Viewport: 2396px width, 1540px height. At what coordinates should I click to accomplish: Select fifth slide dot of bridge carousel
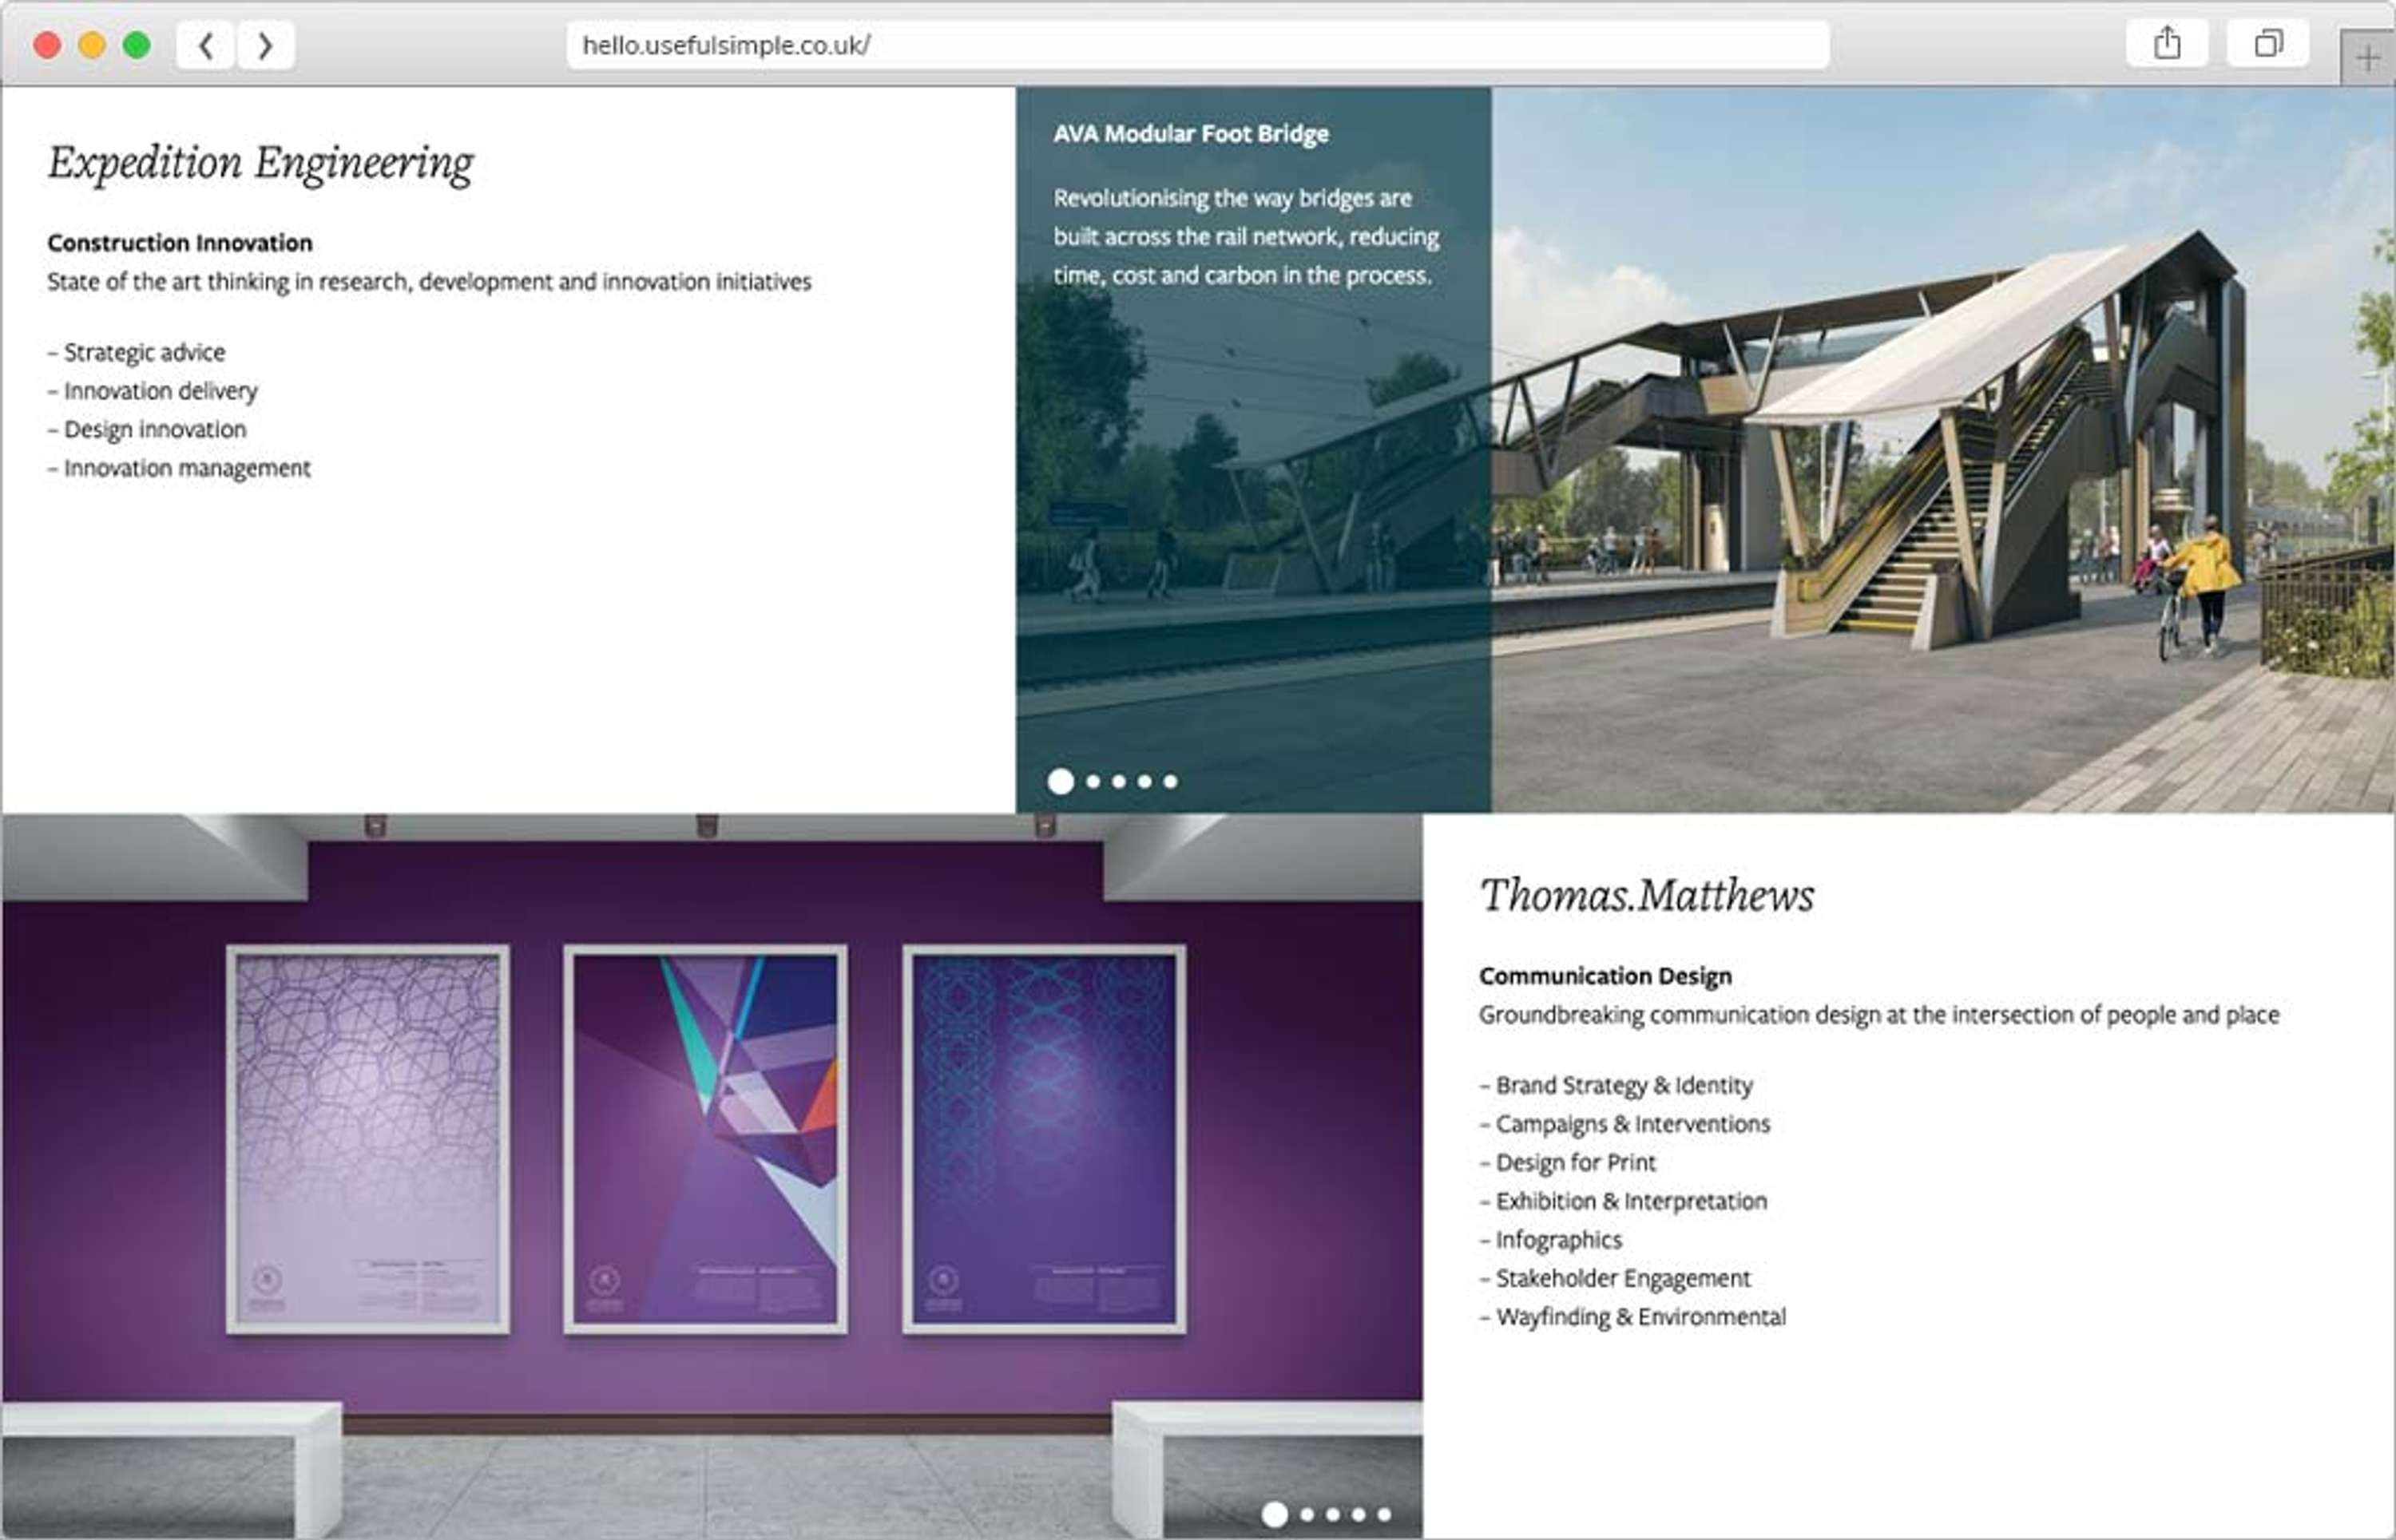click(x=1171, y=782)
